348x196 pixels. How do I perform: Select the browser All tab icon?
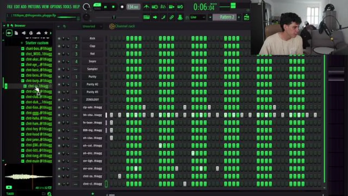pyautogui.click(x=9, y=33)
